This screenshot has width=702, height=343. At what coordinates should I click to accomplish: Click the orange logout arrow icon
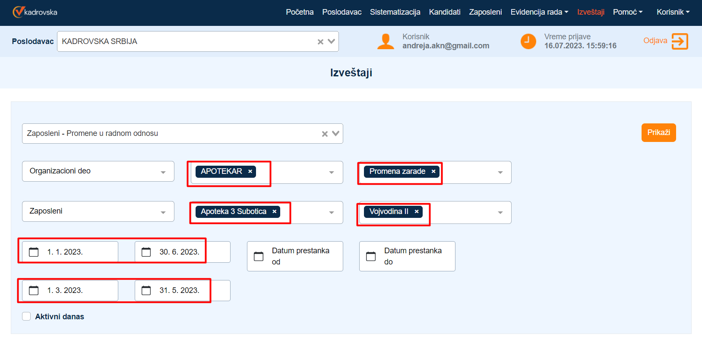pos(680,41)
